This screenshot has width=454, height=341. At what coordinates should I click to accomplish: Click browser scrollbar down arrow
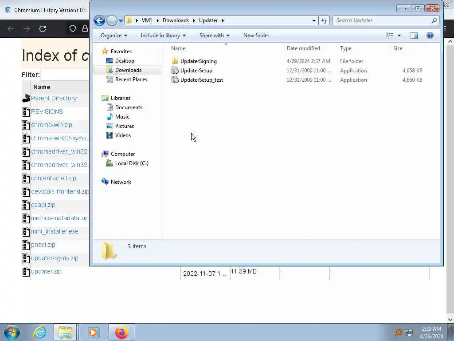pos(450,319)
